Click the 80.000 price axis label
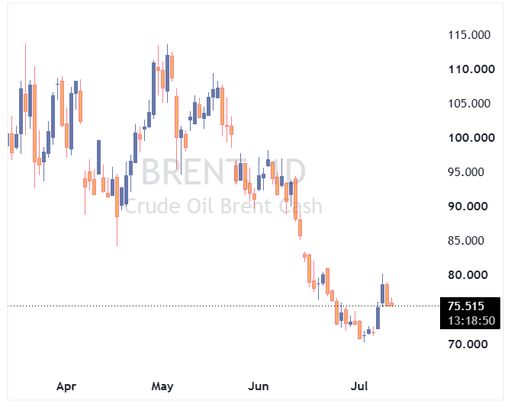Viewport: 511px width, 410px height. [x=468, y=275]
